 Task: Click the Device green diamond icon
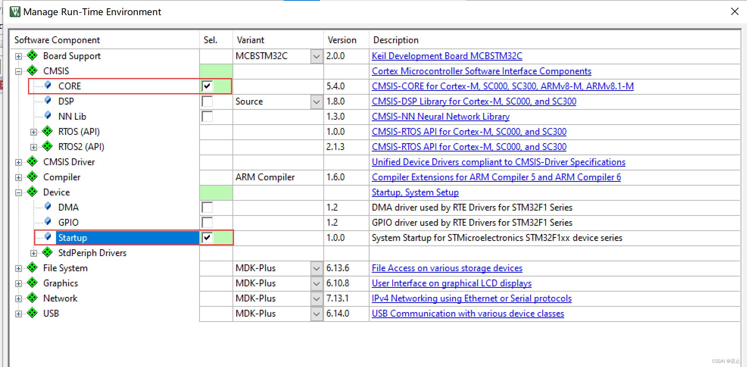[x=33, y=192]
